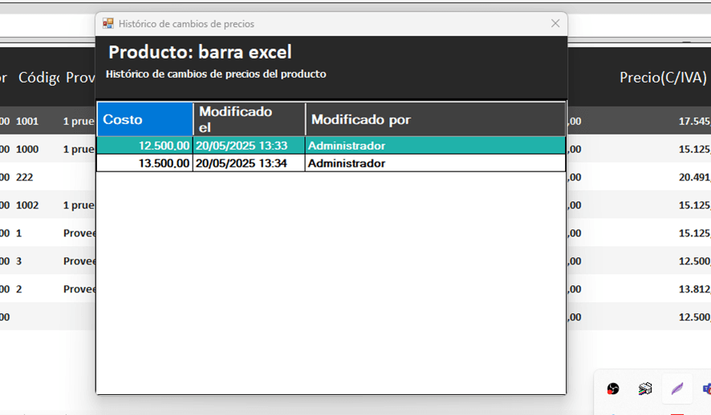711x415 pixels.
Task: Select background row with code 222
Action: point(25,177)
